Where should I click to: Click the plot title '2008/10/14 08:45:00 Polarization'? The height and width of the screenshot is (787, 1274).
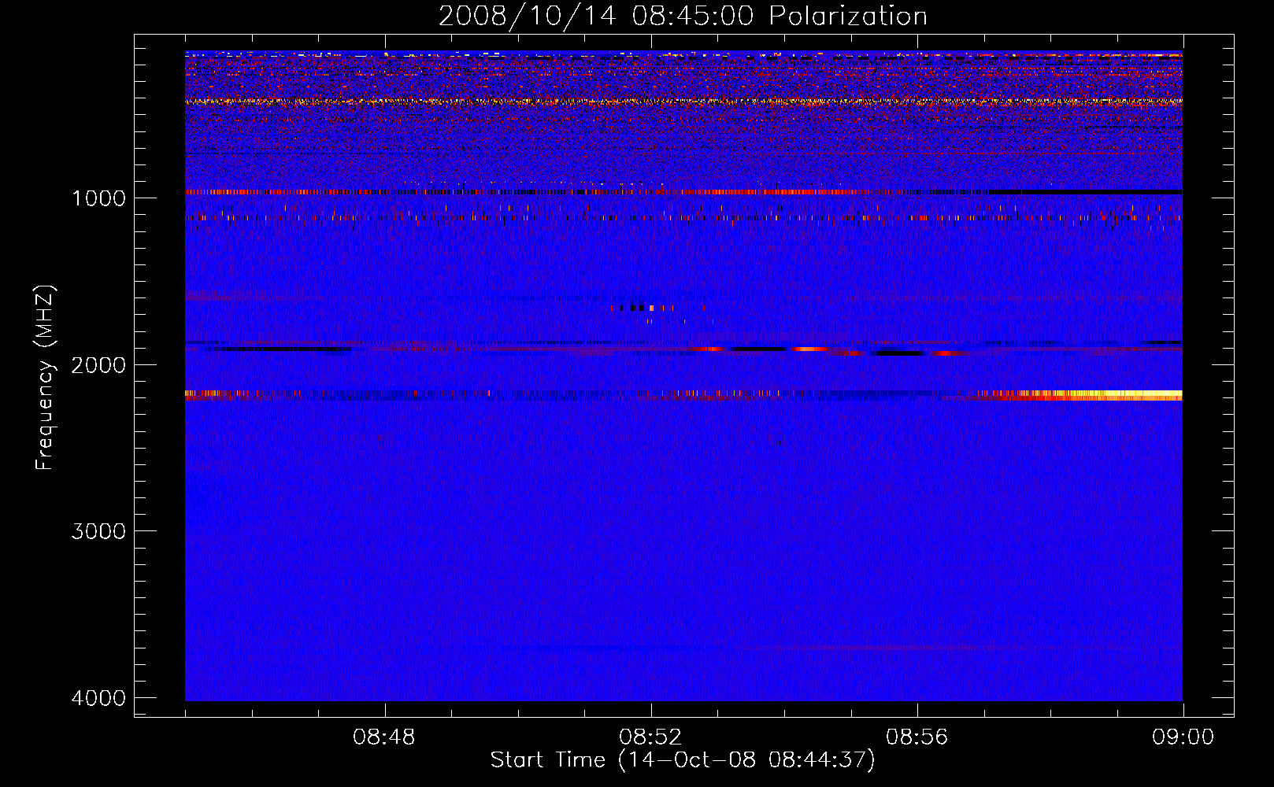tap(683, 17)
